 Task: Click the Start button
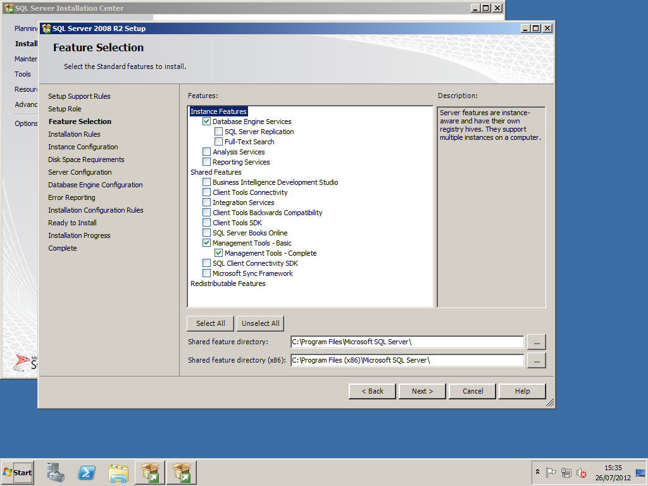(x=17, y=472)
